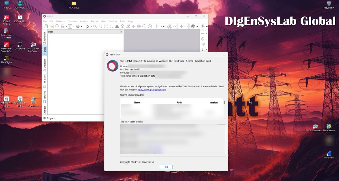Viewport: 339px width, 181px height.
Task: Click the circular Refresh arrows icon
Action: [111, 26]
